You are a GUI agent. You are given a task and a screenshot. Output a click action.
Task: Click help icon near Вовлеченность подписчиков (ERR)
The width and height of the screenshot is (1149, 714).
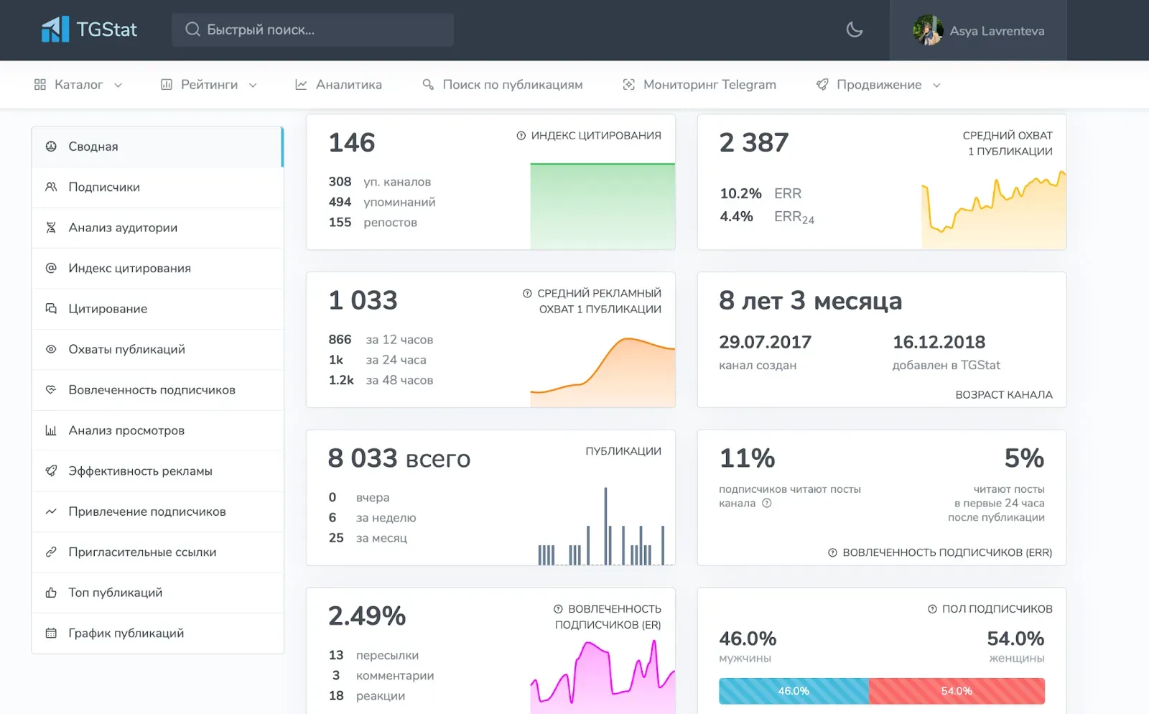point(832,552)
